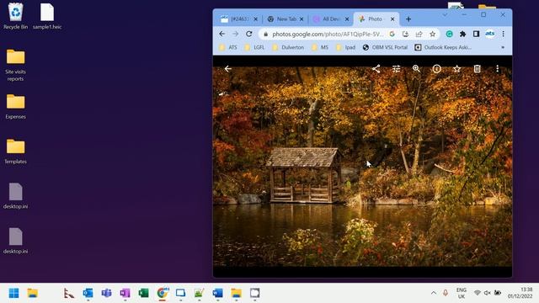The width and height of the screenshot is (539, 303).
Task: Open Chrome extensions puzzle menu
Action: (462, 34)
